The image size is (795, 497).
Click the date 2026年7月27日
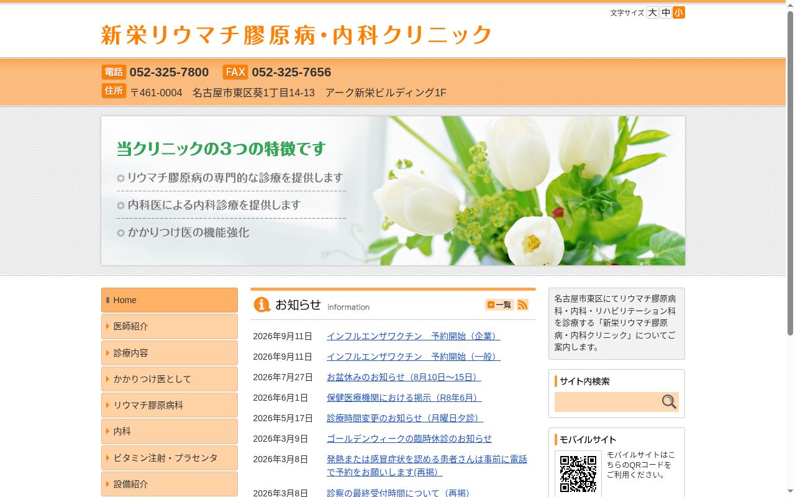(x=283, y=377)
